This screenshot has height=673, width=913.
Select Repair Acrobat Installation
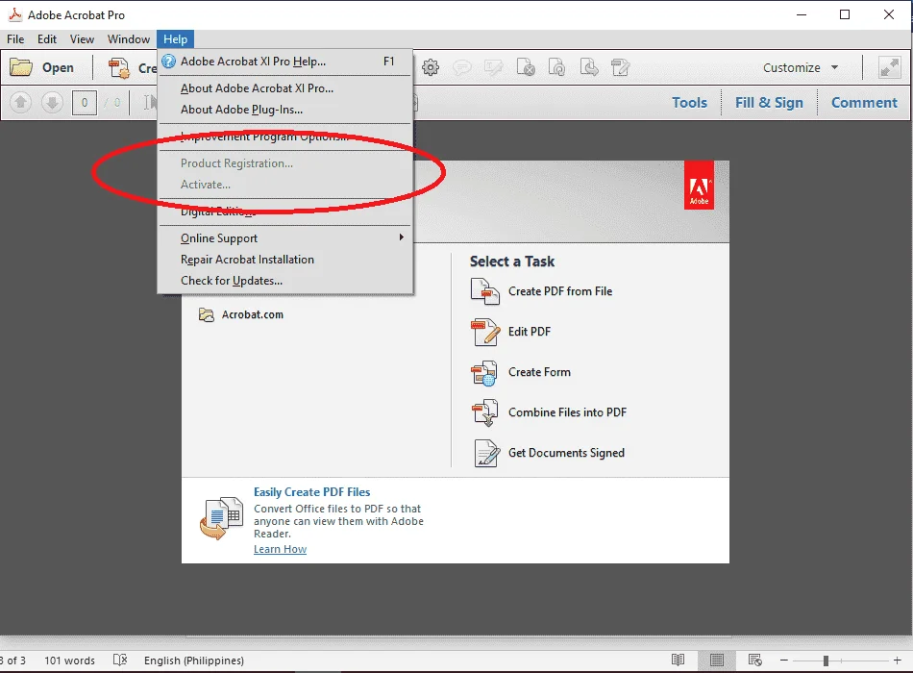[285, 260]
